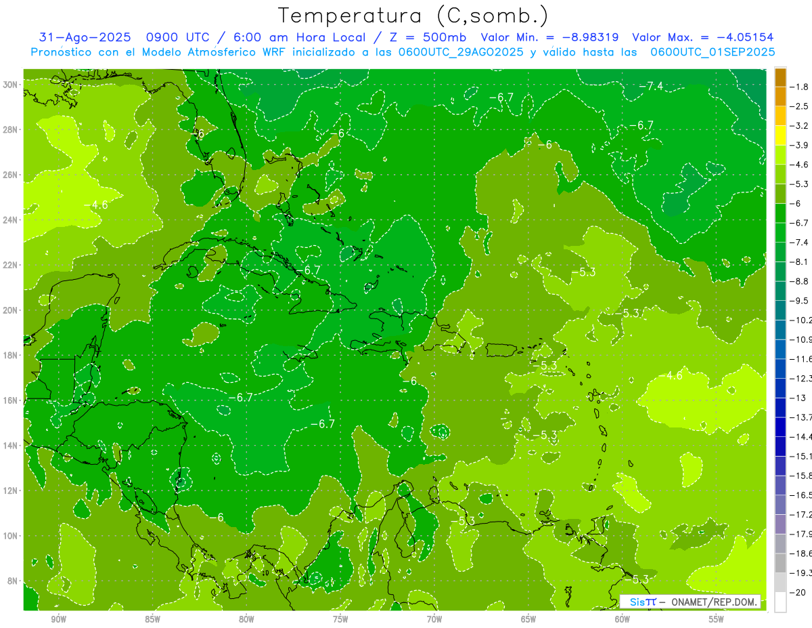Click the white swatch below -20 on the colorbar
The width and height of the screenshot is (812, 628).
pyautogui.click(x=780, y=602)
